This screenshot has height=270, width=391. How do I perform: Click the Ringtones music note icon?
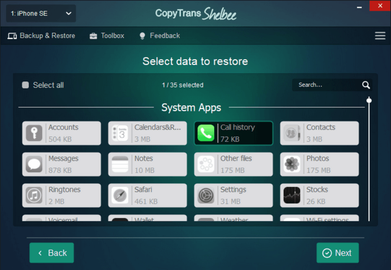point(34,195)
